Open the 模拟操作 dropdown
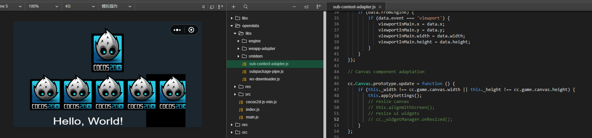The width and height of the screenshot is (592, 138). pyautogui.click(x=116, y=6)
